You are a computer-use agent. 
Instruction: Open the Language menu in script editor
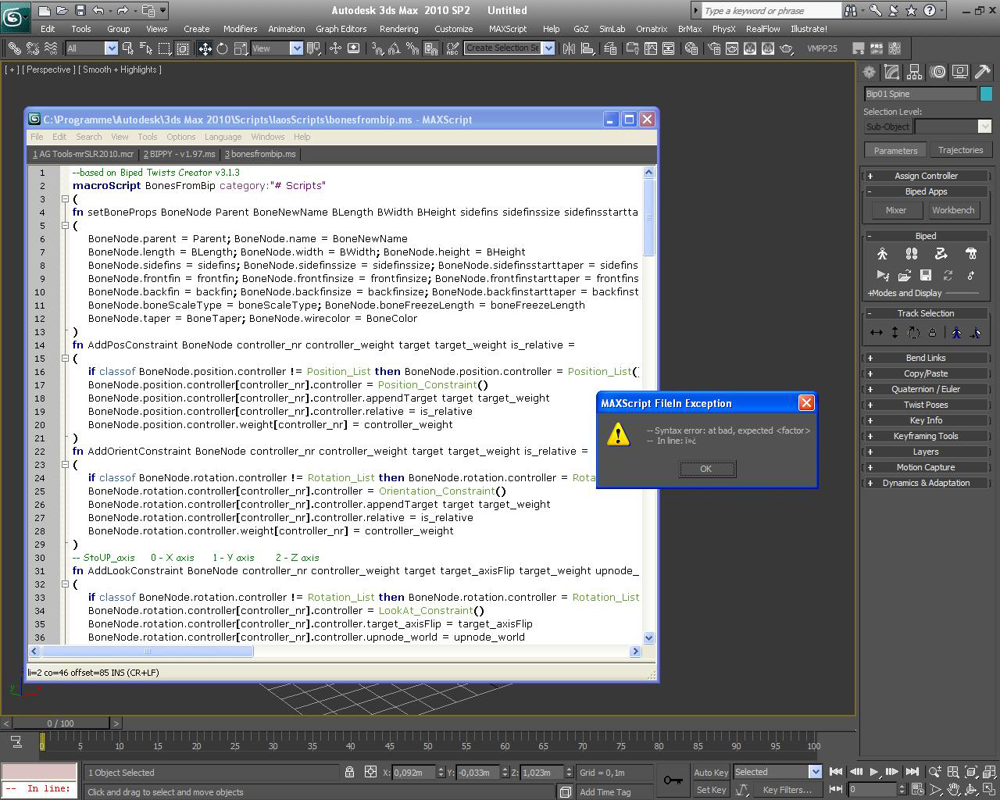pos(223,137)
